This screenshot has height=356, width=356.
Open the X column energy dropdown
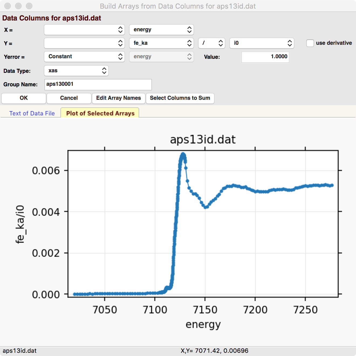pos(161,30)
